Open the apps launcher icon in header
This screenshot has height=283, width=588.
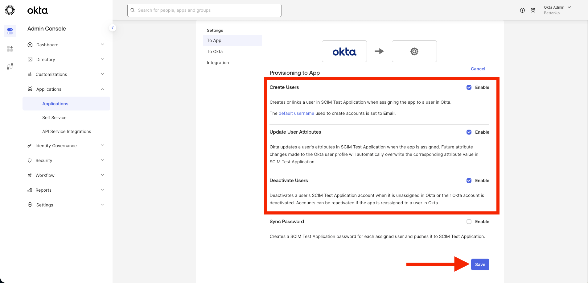pos(533,10)
